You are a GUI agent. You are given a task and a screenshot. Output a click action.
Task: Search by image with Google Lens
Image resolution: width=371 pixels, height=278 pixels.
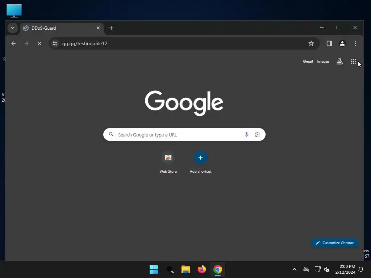pos(257,135)
